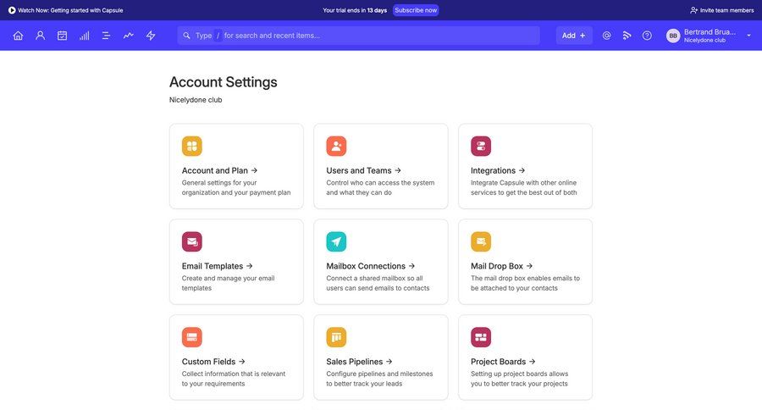Open Account and Plan settings
The image size is (762, 410).
[219, 170]
